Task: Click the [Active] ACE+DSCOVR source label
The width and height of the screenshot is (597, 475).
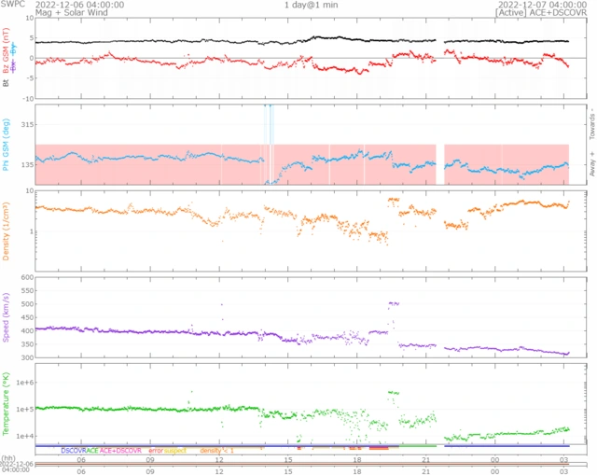Action: coord(541,12)
